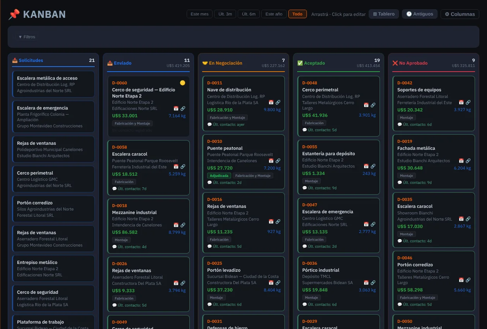Switch to Tablero view
487x329 pixels.
click(384, 14)
